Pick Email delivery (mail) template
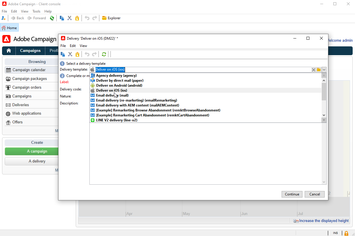Screen dimensions: 355x236 pos(205,95)
